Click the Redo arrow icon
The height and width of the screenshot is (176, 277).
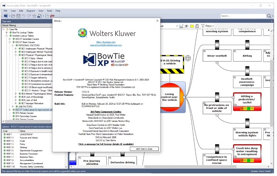click(x=29, y=16)
